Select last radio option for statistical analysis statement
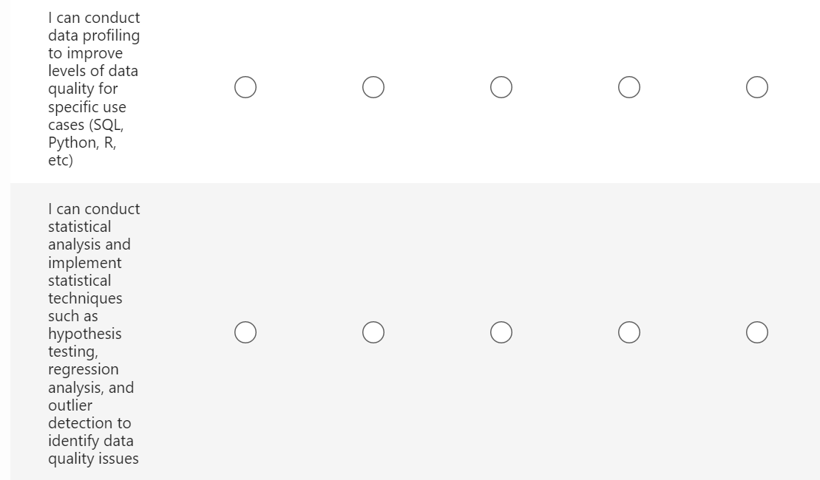 pos(757,332)
